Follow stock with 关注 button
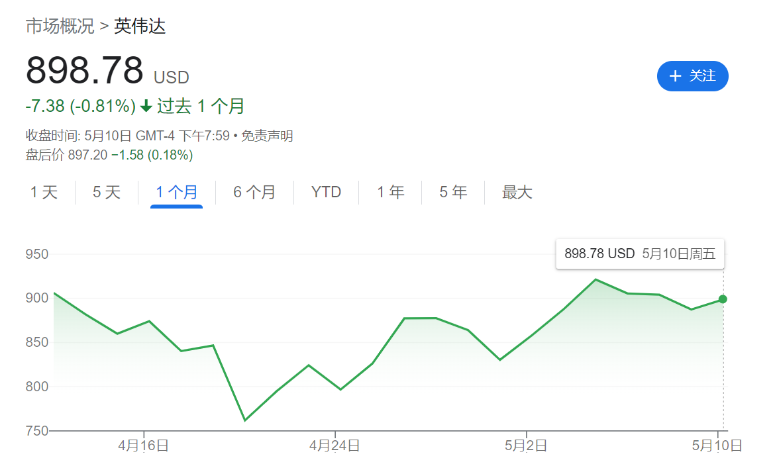 pos(693,76)
